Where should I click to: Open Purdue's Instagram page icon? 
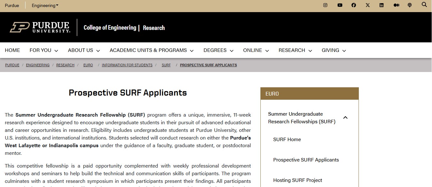pos(325,5)
